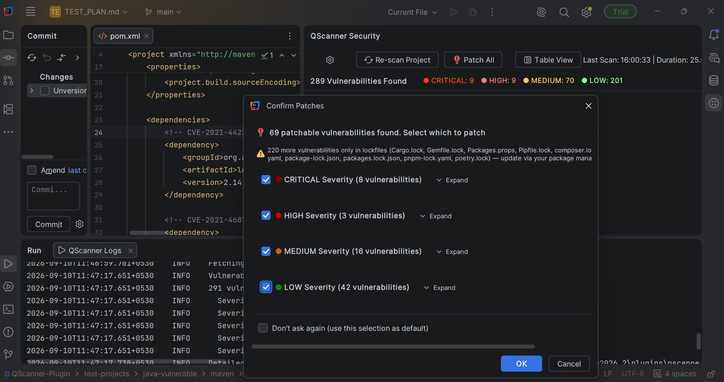This screenshot has width=724, height=382.
Task: Click the Search Everywhere magnifier
Action: [564, 12]
